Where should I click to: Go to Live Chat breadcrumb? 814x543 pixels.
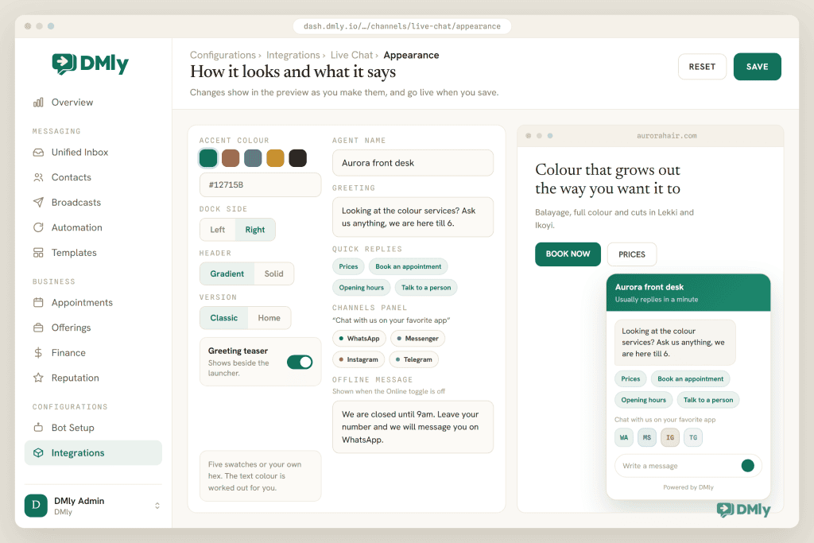tap(351, 55)
